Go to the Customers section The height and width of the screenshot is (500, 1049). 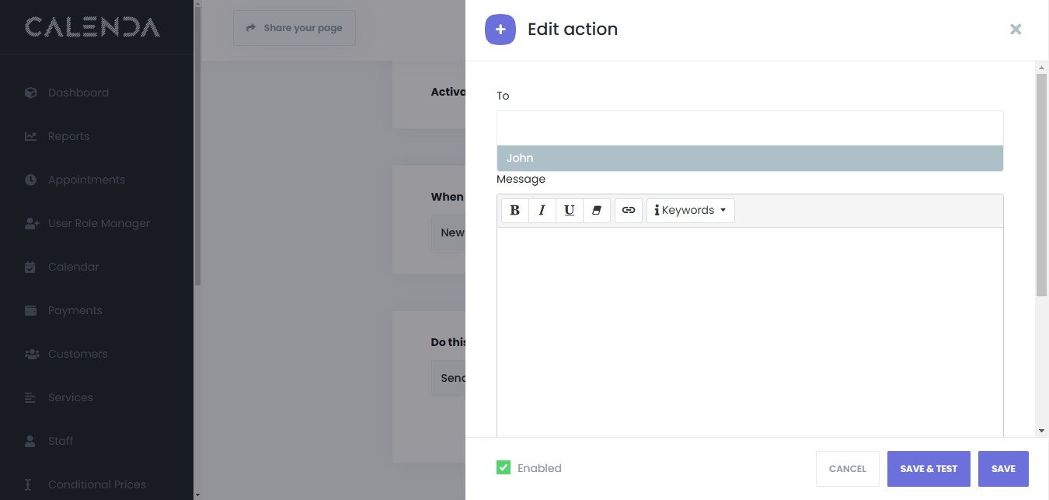pos(78,354)
